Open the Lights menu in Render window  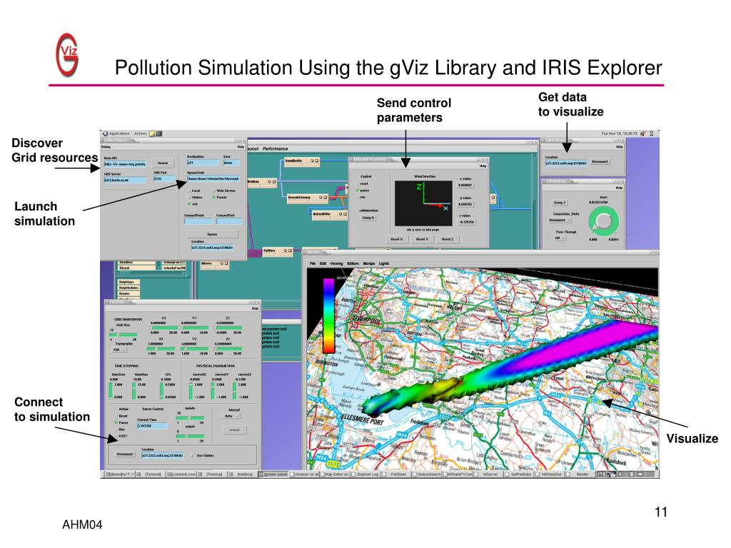coord(384,263)
